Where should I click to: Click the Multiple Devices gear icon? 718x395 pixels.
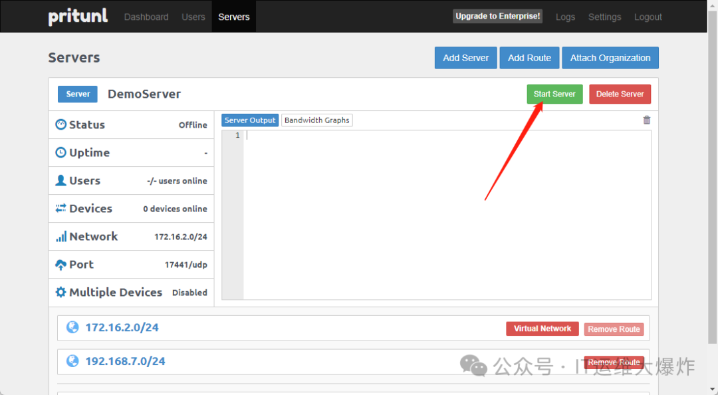tap(60, 293)
